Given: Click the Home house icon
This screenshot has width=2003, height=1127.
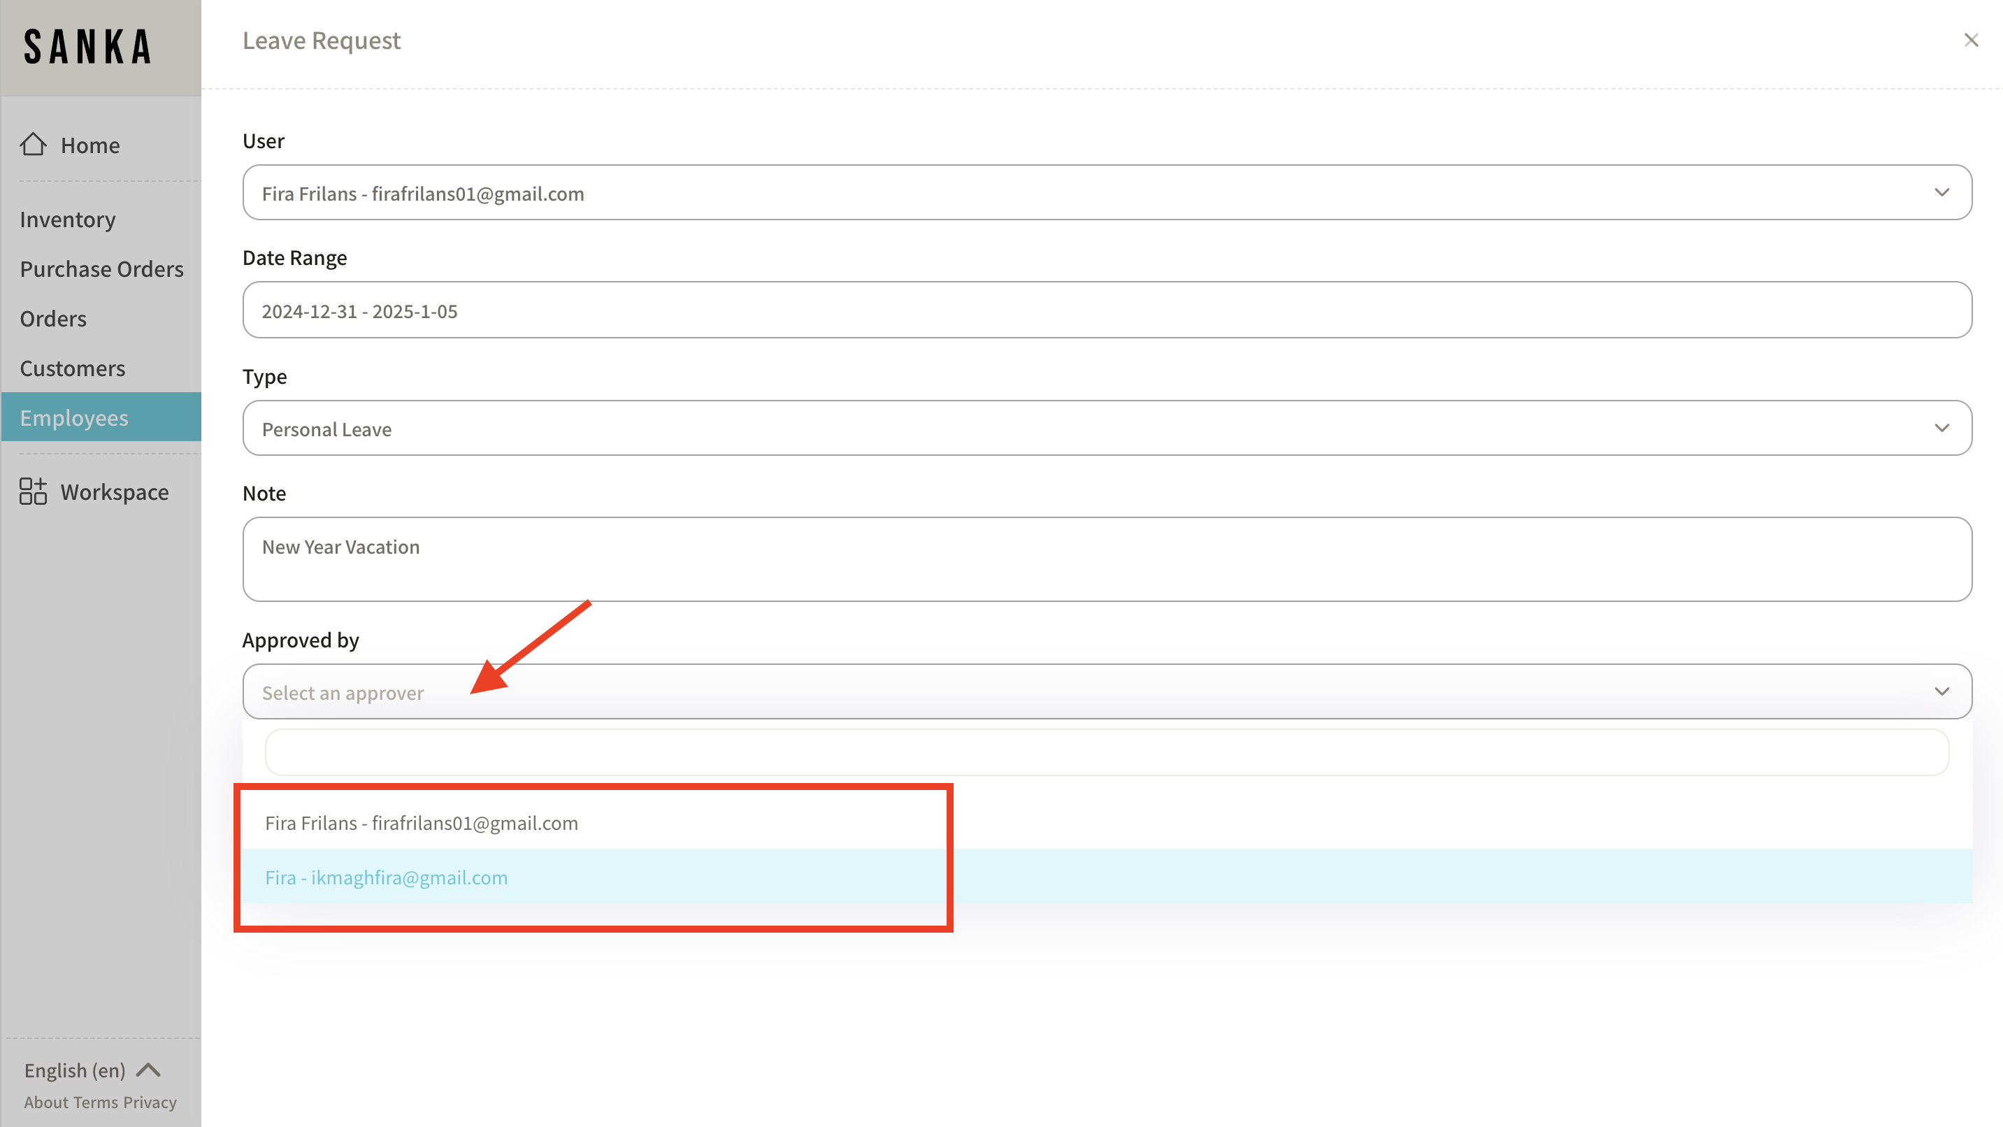Looking at the screenshot, I should pos(34,145).
